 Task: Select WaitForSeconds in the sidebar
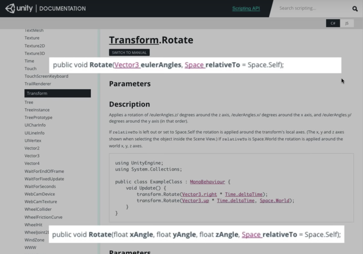point(40,186)
